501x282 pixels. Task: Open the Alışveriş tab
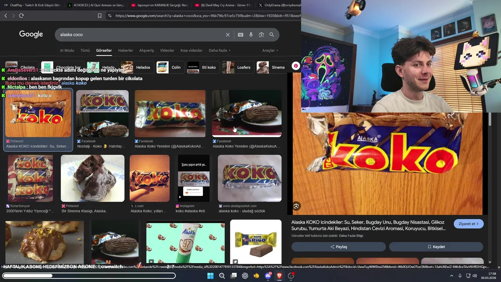click(x=146, y=51)
